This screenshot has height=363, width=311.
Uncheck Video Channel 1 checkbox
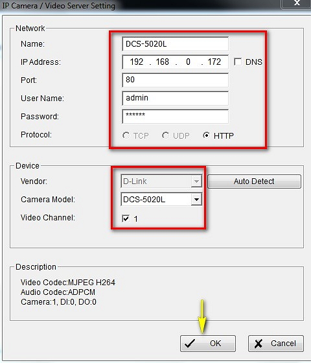pyautogui.click(x=126, y=218)
